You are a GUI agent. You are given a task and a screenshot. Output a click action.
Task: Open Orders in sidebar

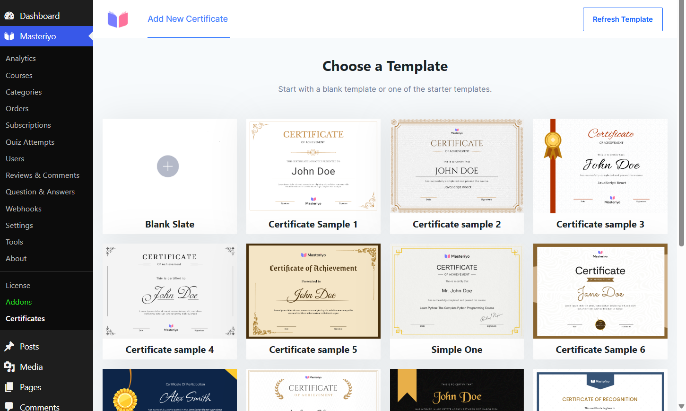pos(17,108)
